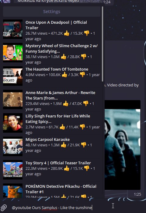Click the Rewrite The Stars thumbnail
Screen dimensions: 146x213
(x=13, y=100)
